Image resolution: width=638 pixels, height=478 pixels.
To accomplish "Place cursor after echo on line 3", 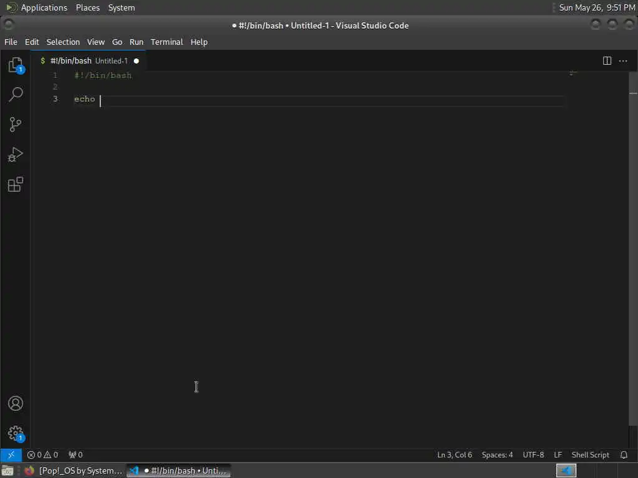I will pos(100,100).
